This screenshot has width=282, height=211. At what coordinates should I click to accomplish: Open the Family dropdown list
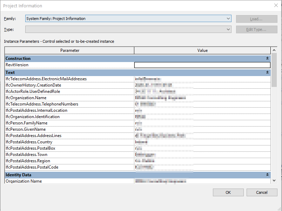pyautogui.click(x=228, y=19)
